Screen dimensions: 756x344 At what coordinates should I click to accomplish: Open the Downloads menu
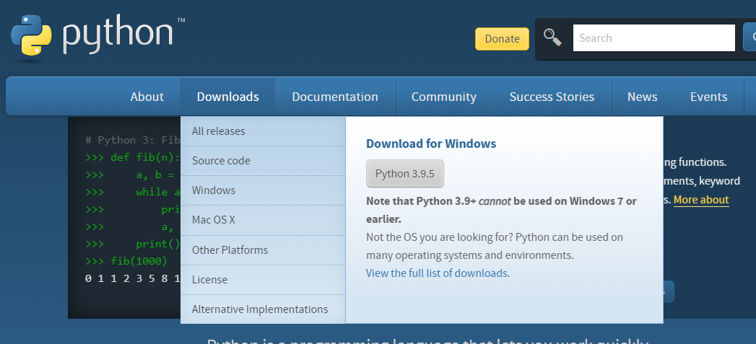pyautogui.click(x=227, y=97)
